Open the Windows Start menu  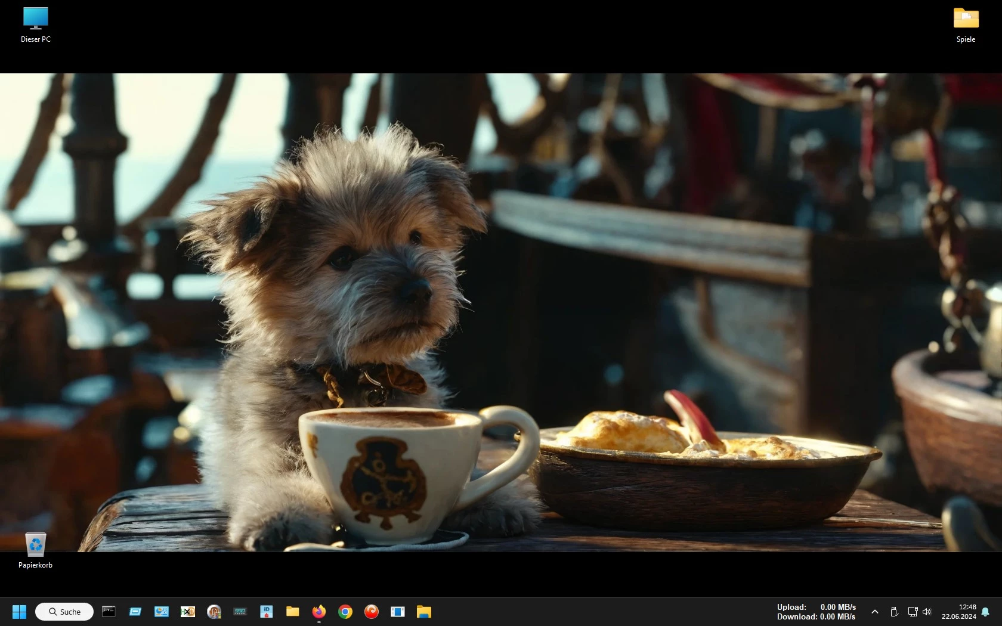[x=19, y=612]
